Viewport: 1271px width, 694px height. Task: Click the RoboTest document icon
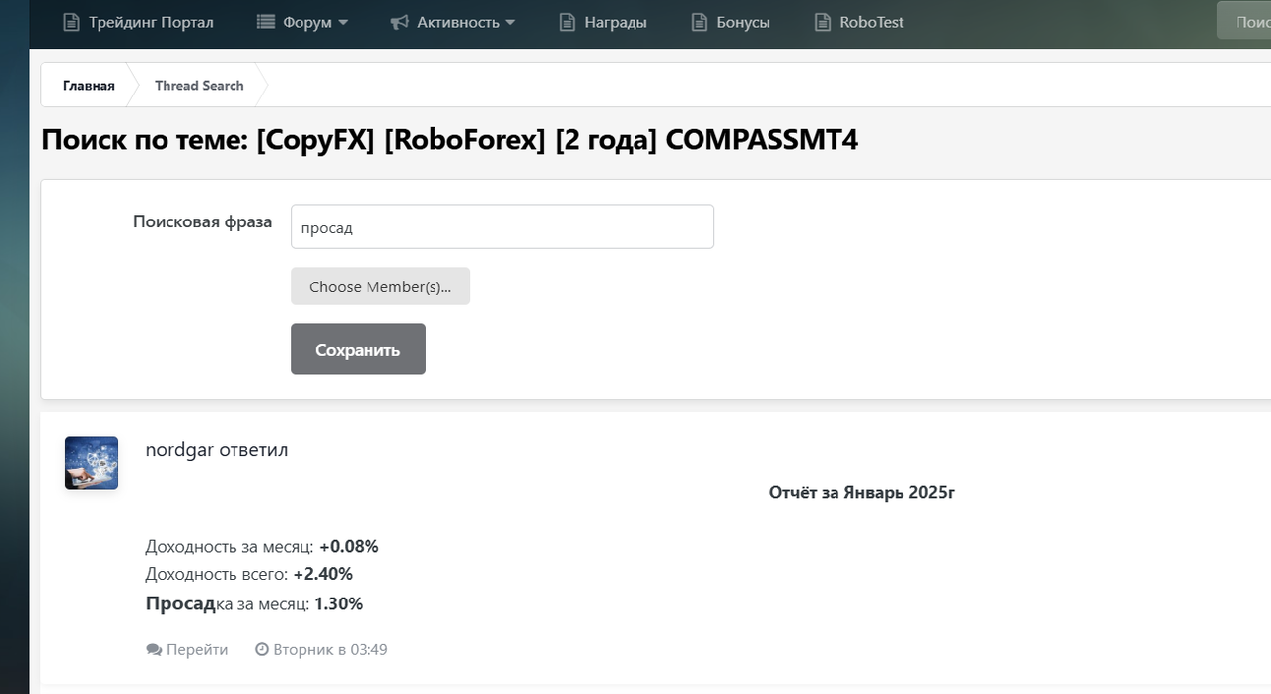823,22
